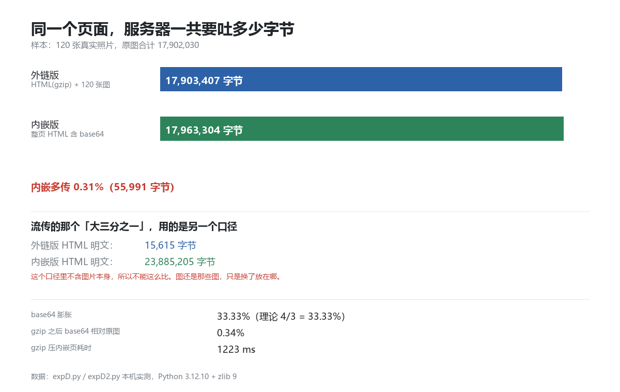Image resolution: width=620 pixels, height=392 pixels.
Task: Click the label 外链版 HTML 明文
Action: click(x=72, y=246)
